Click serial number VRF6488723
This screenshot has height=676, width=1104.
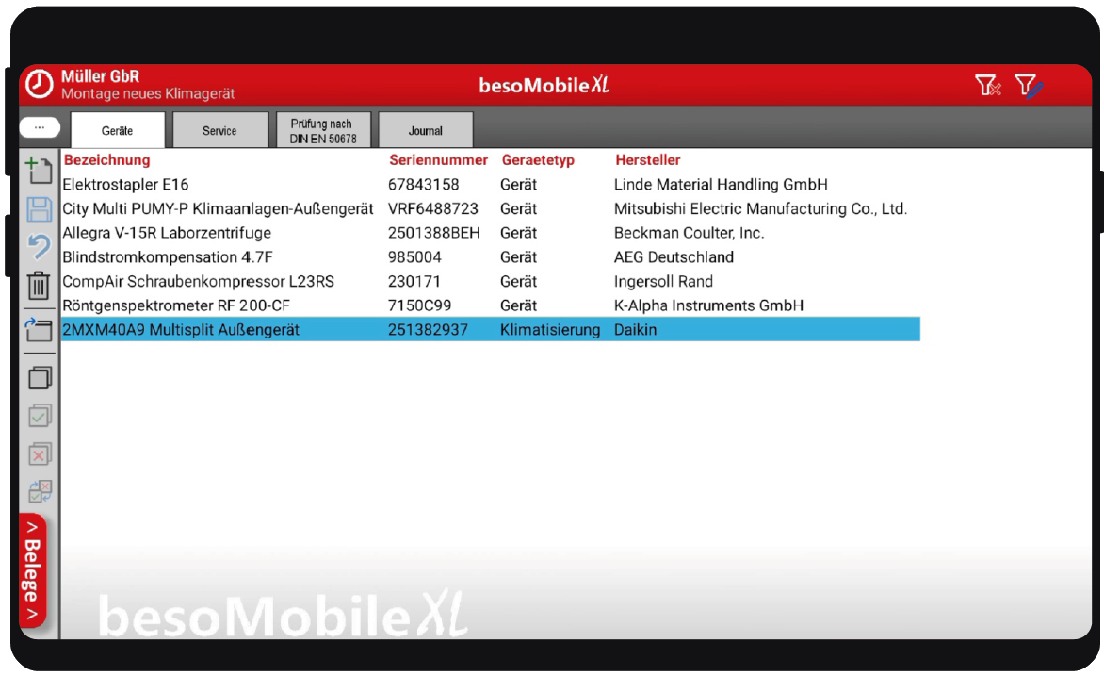coord(433,208)
